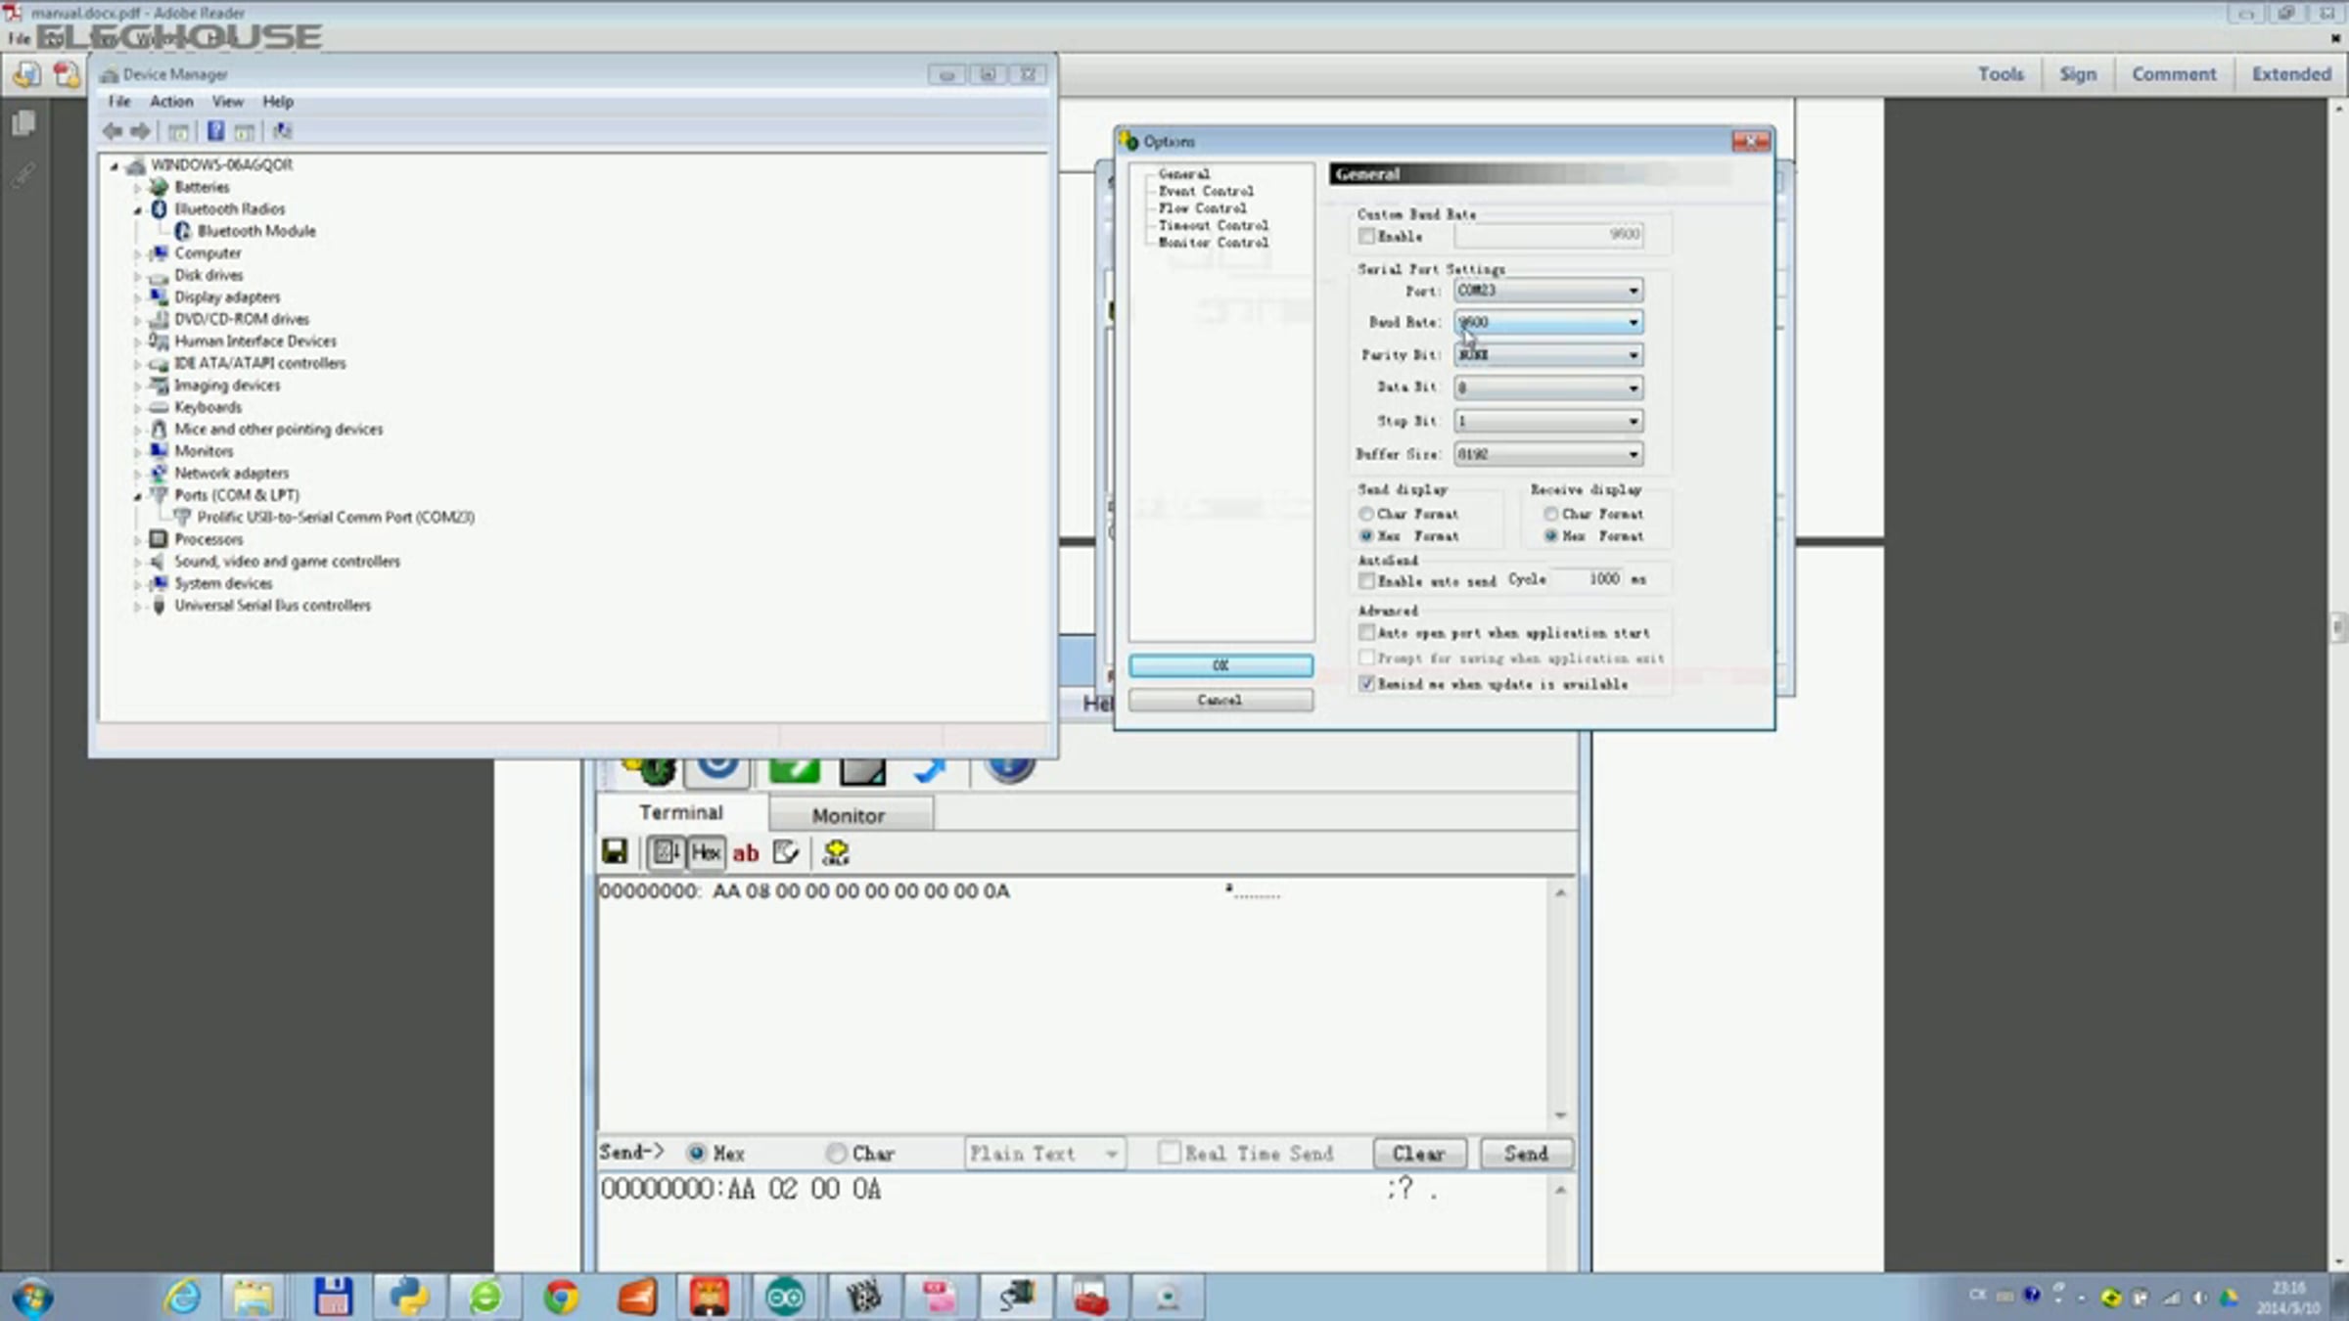Select Flow Control in Options tree

click(1203, 208)
